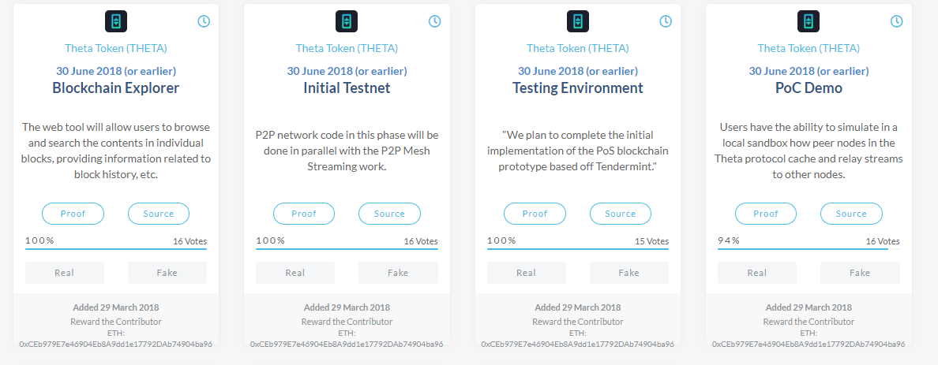Vote Fake on Initial Testnet card
The height and width of the screenshot is (365, 938).
(398, 273)
